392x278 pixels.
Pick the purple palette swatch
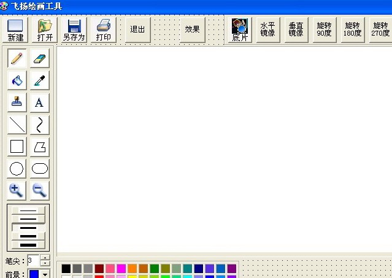coord(232,269)
